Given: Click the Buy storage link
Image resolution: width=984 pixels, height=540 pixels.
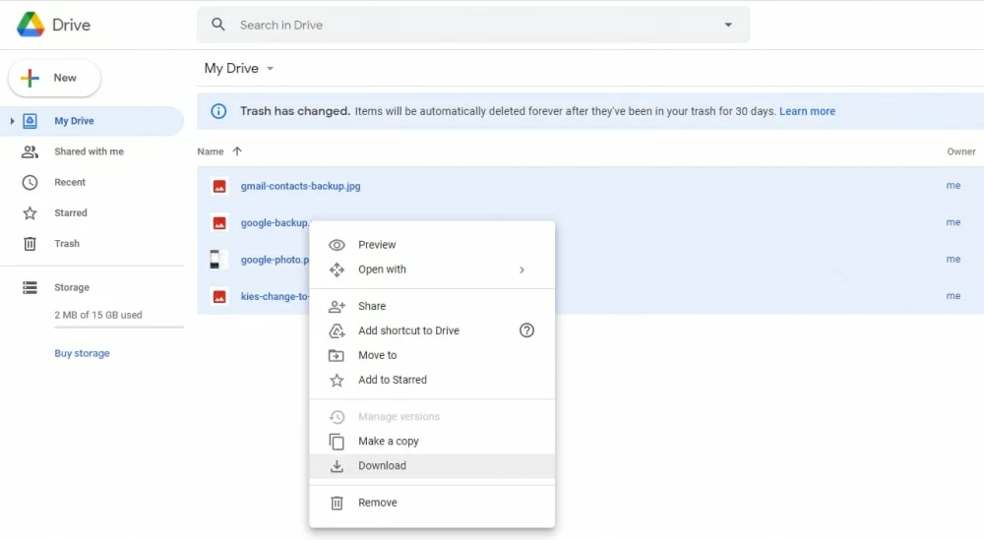Looking at the screenshot, I should [x=82, y=353].
